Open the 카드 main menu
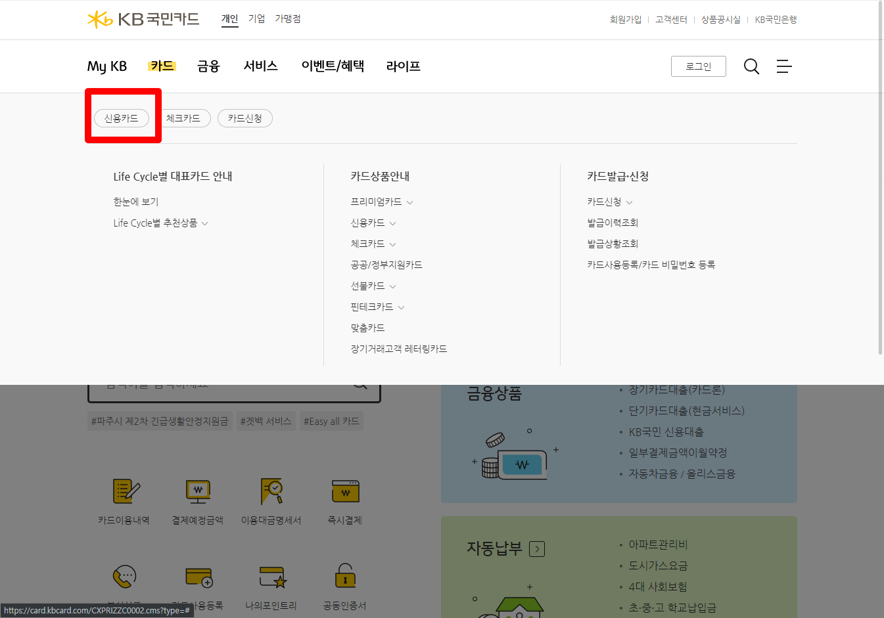The height and width of the screenshot is (618, 884). click(x=162, y=66)
